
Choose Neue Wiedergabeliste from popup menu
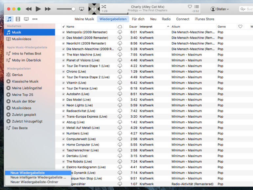click(x=28, y=173)
